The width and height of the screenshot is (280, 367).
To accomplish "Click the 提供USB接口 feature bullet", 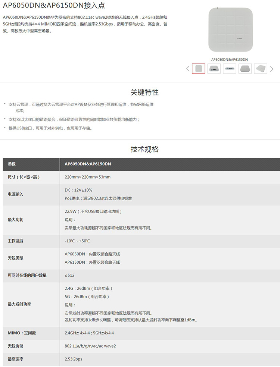I will point(50,128).
